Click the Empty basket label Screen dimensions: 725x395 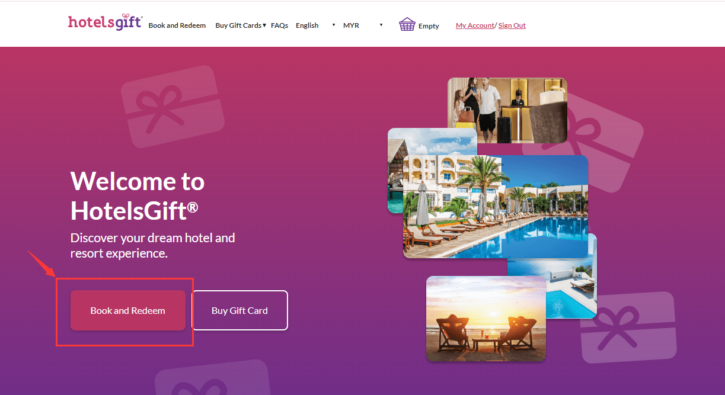tap(429, 26)
